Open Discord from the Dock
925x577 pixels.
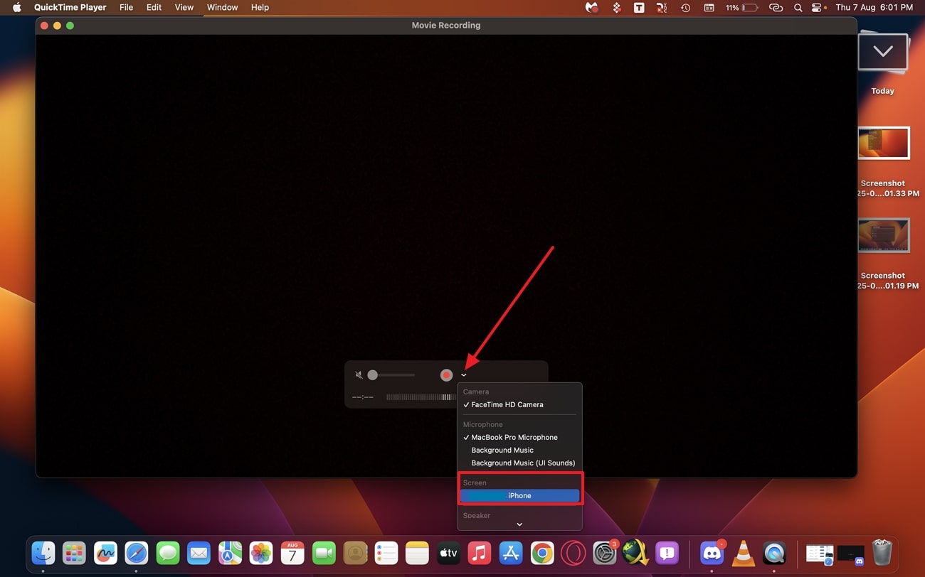point(712,553)
